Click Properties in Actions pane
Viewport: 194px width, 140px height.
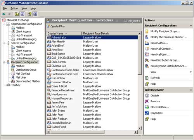(x=156, y=113)
